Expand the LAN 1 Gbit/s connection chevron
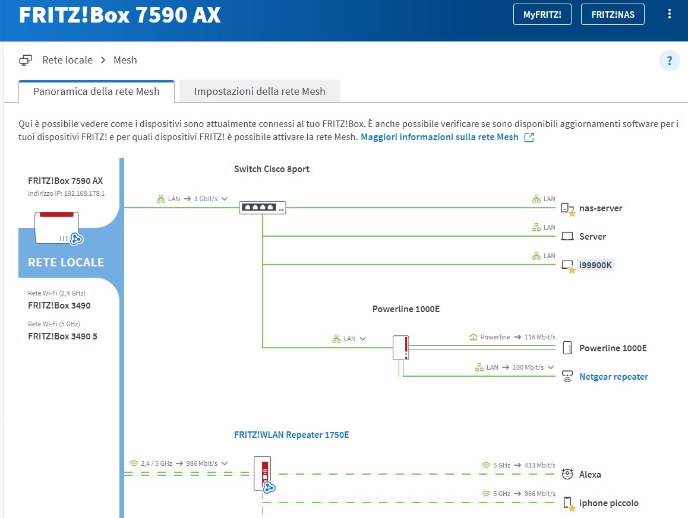688x518 pixels. 225,199
